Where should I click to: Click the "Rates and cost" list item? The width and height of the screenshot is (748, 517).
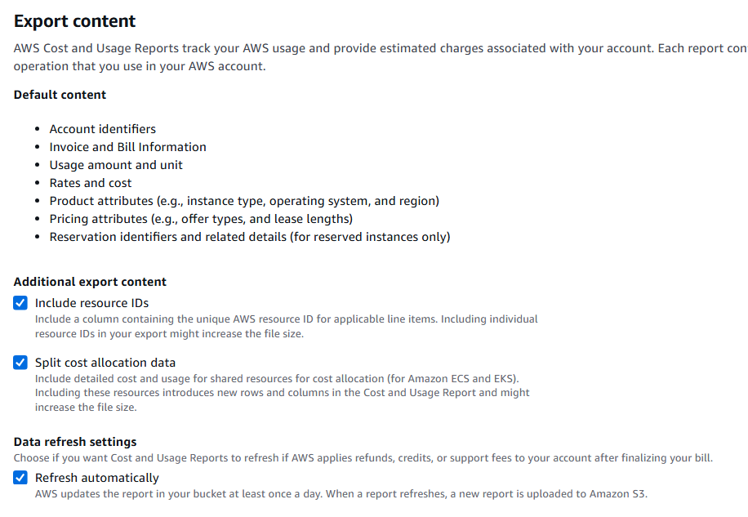(x=90, y=183)
